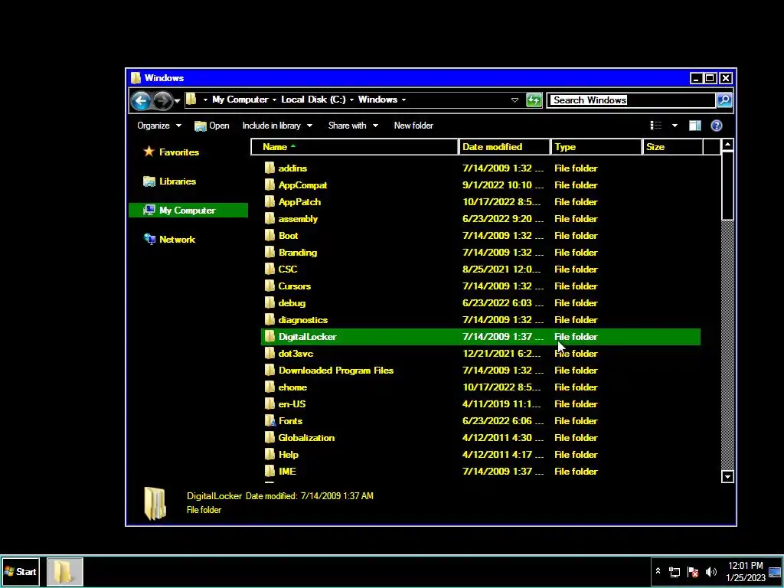Click the Explorer folder taskbar button
The height and width of the screenshot is (588, 784).
pyautogui.click(x=65, y=571)
